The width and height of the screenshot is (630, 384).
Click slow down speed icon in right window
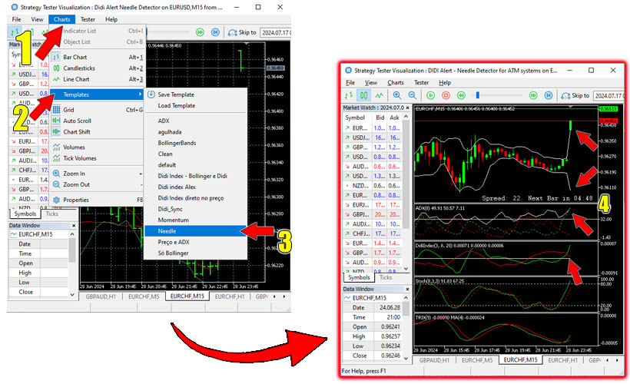tap(461, 95)
